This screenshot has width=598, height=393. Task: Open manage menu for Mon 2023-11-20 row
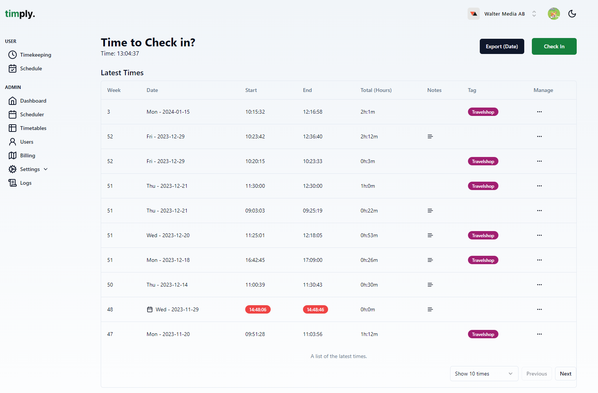(x=539, y=334)
